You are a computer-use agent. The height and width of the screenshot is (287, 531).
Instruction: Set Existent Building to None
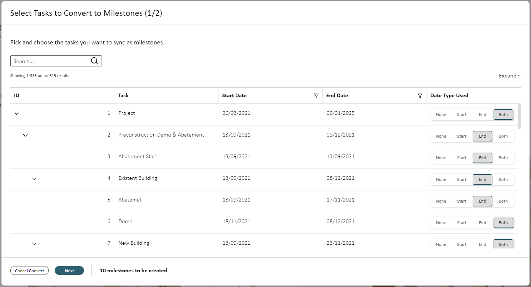pos(441,179)
